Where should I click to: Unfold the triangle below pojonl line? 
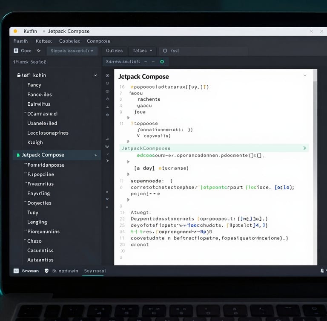128,200
